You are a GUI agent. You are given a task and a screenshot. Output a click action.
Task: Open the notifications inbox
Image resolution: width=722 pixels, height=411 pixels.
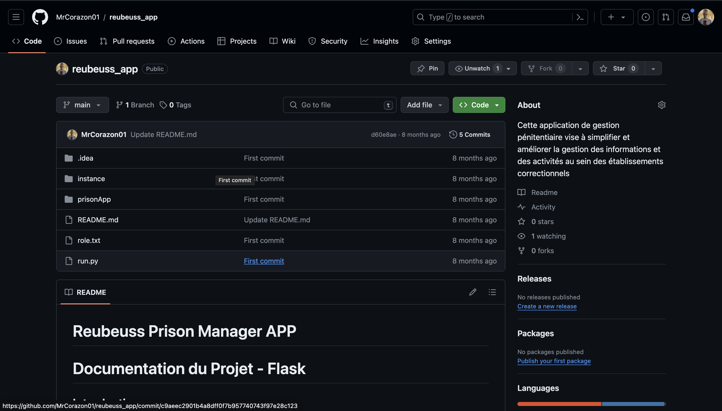pyautogui.click(x=686, y=17)
